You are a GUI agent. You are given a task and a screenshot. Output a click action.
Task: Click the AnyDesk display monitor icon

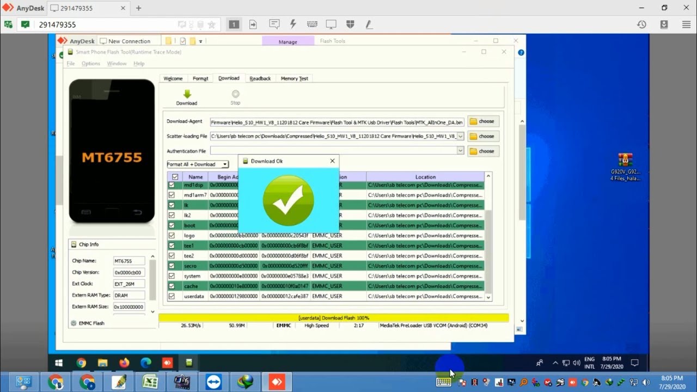[x=331, y=24]
